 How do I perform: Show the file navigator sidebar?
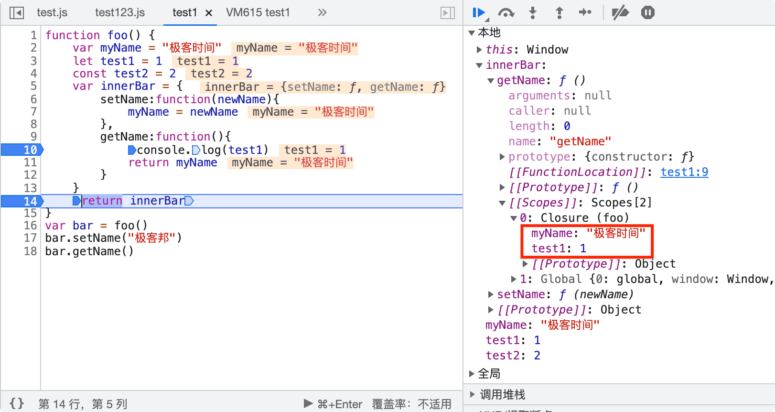(17, 13)
